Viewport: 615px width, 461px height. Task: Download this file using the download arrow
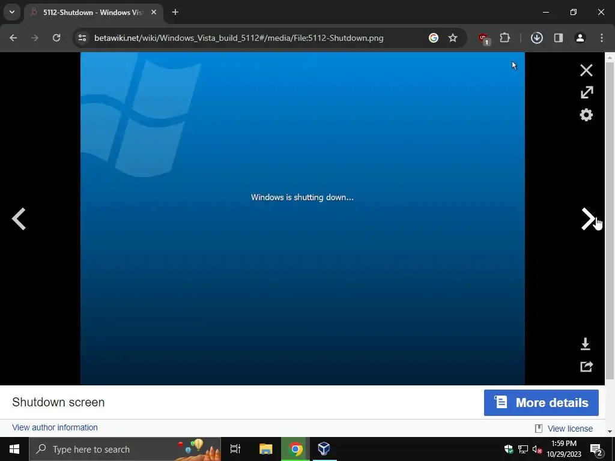[x=585, y=344]
